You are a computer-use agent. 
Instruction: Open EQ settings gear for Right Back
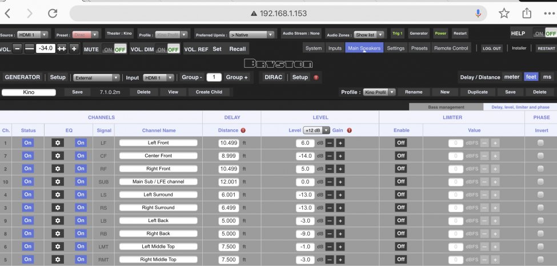pyautogui.click(x=58, y=234)
